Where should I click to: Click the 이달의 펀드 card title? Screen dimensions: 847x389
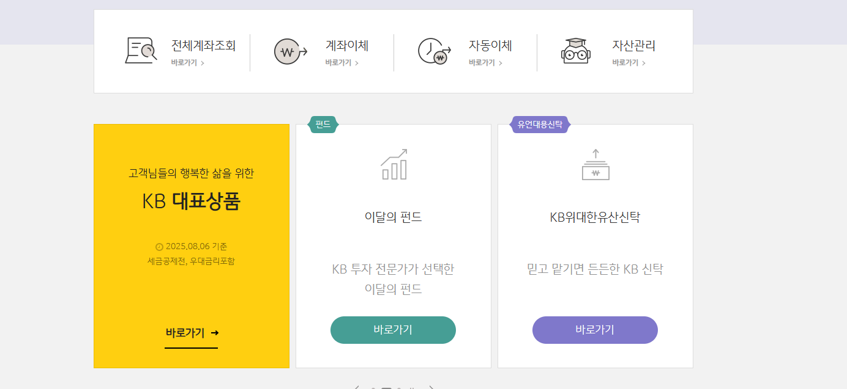tap(394, 217)
